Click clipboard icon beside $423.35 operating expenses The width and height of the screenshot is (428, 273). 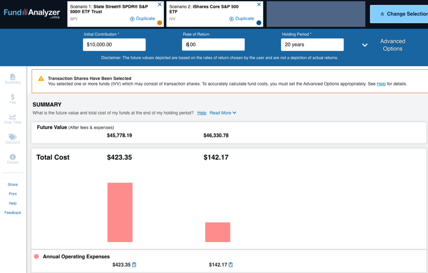(x=134, y=265)
